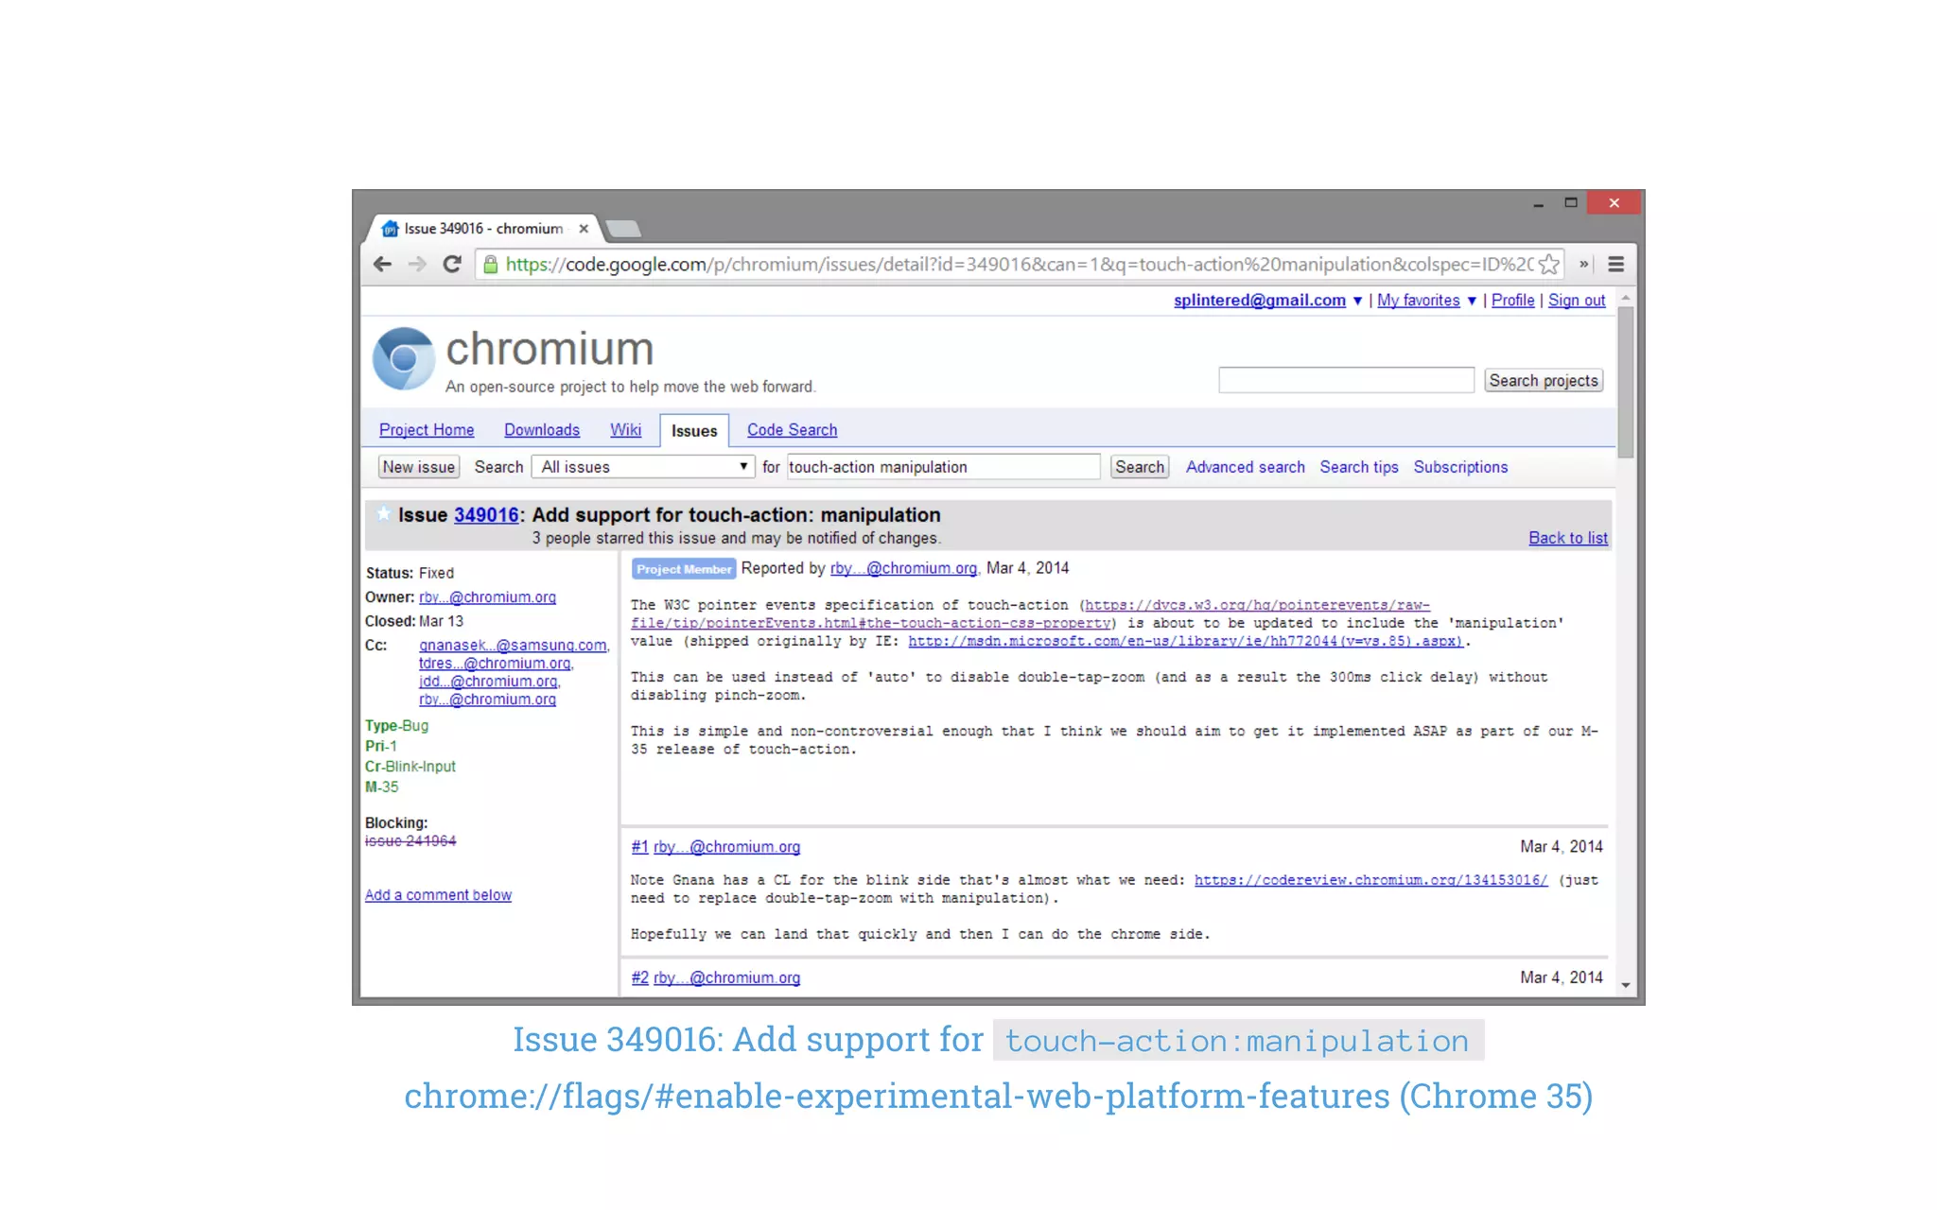Click the Pri-1 label
This screenshot has width=1937, height=1210.
(381, 746)
